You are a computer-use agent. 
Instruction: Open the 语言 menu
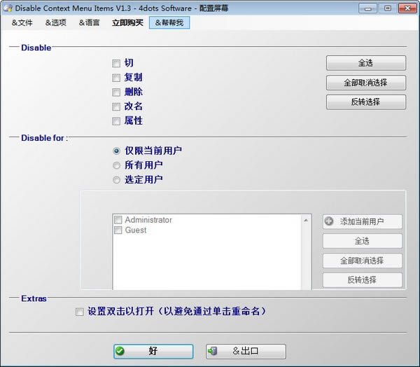tap(89, 23)
